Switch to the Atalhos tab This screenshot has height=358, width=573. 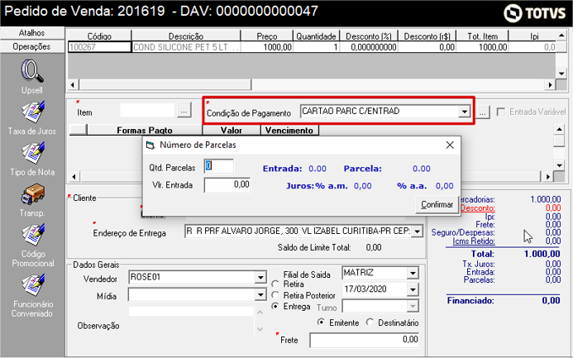[32, 33]
